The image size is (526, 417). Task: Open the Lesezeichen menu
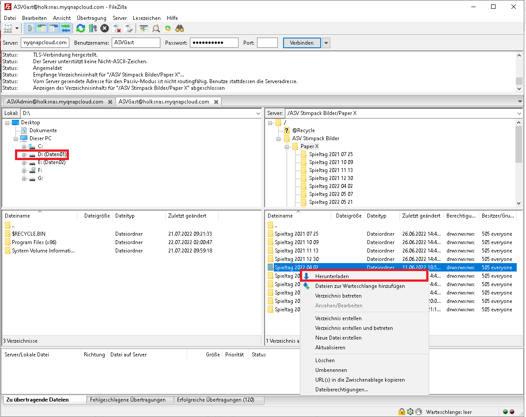[147, 18]
